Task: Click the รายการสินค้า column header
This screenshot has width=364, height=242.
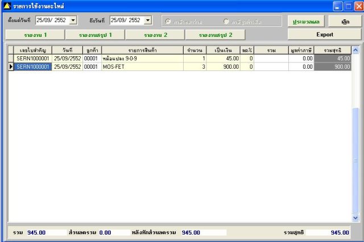Action: tap(142, 50)
